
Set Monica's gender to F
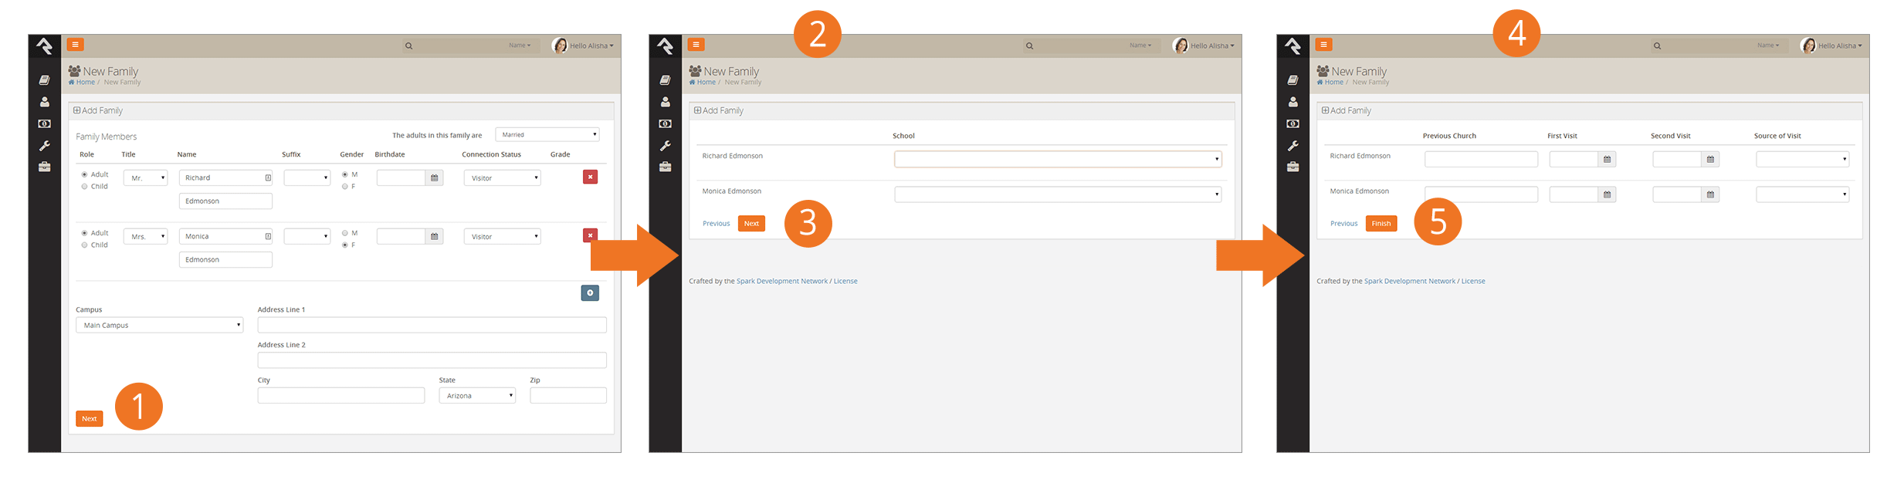click(x=345, y=245)
